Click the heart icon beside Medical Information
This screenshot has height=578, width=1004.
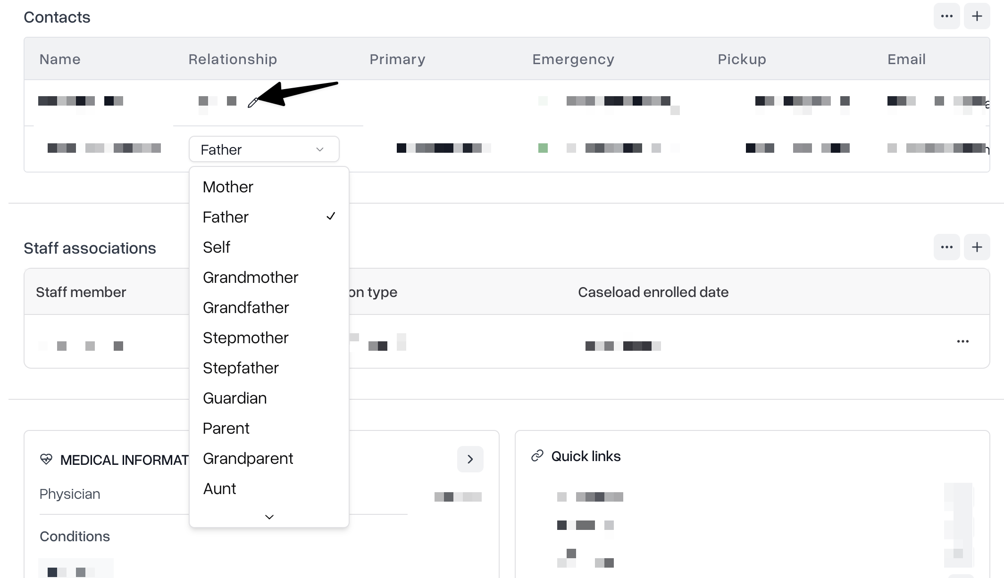point(46,459)
